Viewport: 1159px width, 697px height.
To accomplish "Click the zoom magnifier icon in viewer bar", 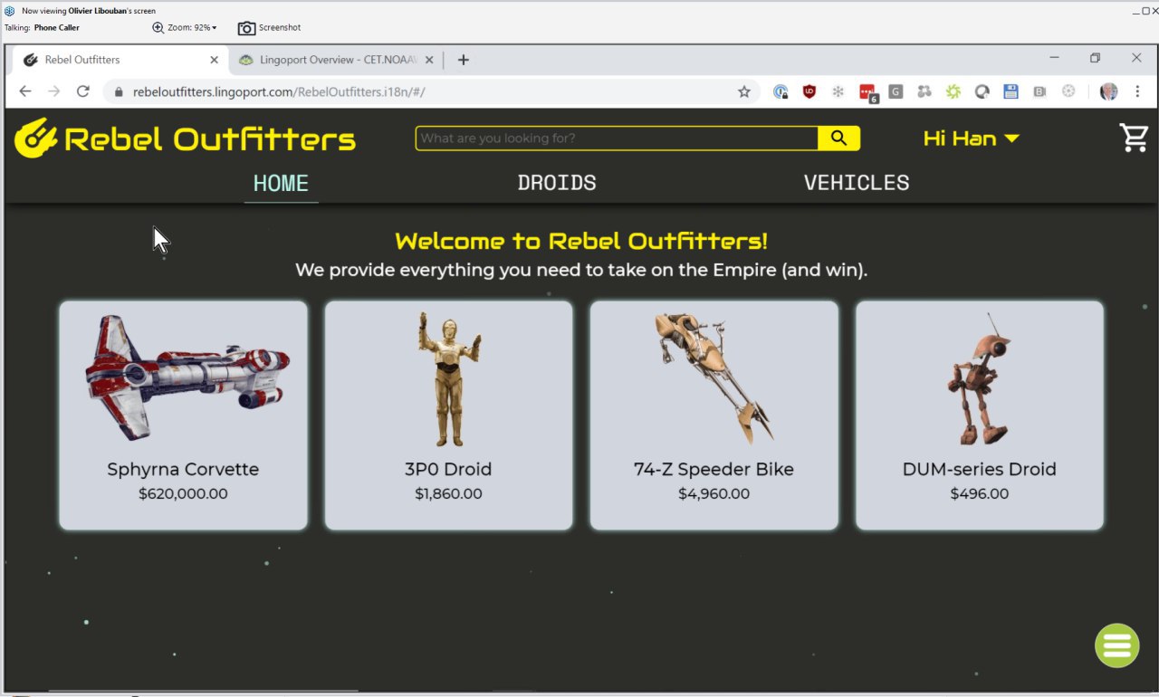I will [158, 28].
